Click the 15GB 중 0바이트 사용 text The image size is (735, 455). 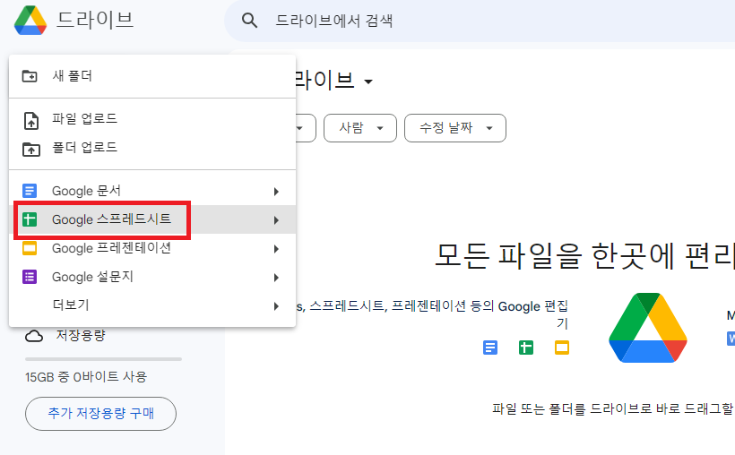click(86, 377)
